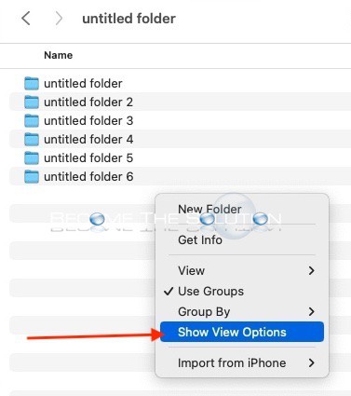Click the untitled folder window title
This screenshot has height=396, width=351.
pos(128,19)
